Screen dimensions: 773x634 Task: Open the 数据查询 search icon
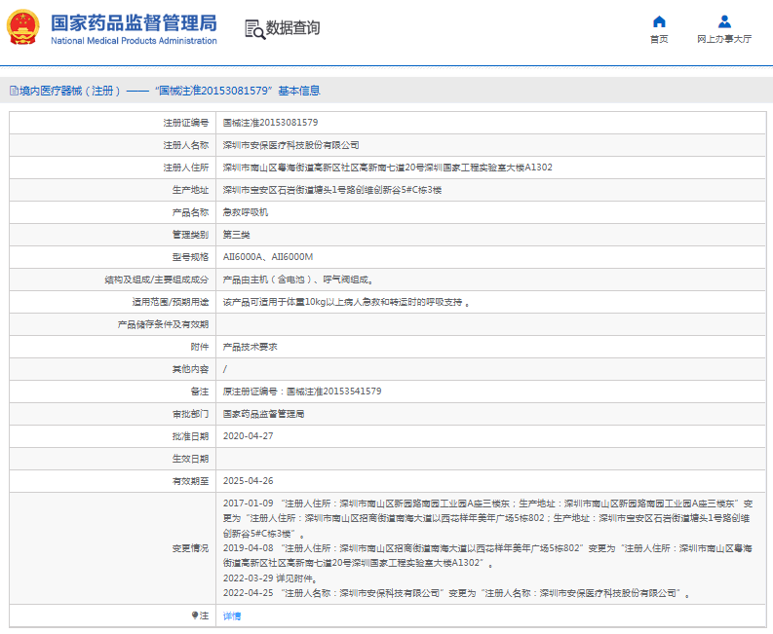[254, 29]
